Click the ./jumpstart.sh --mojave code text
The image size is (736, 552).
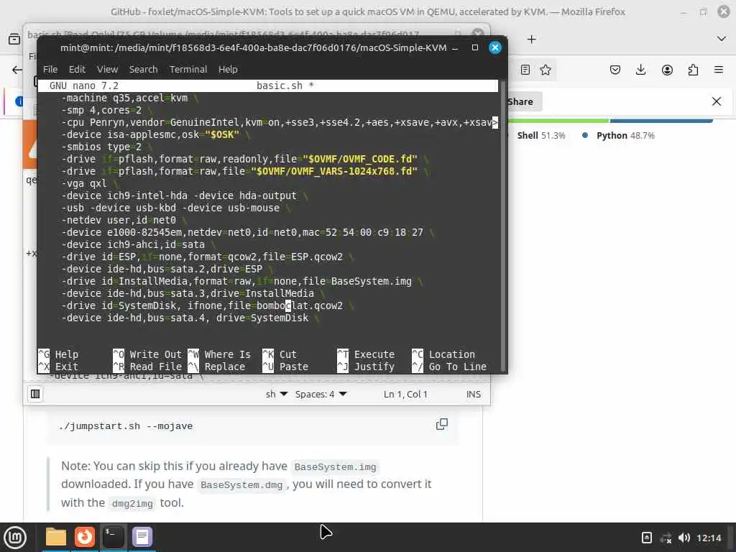click(x=126, y=426)
